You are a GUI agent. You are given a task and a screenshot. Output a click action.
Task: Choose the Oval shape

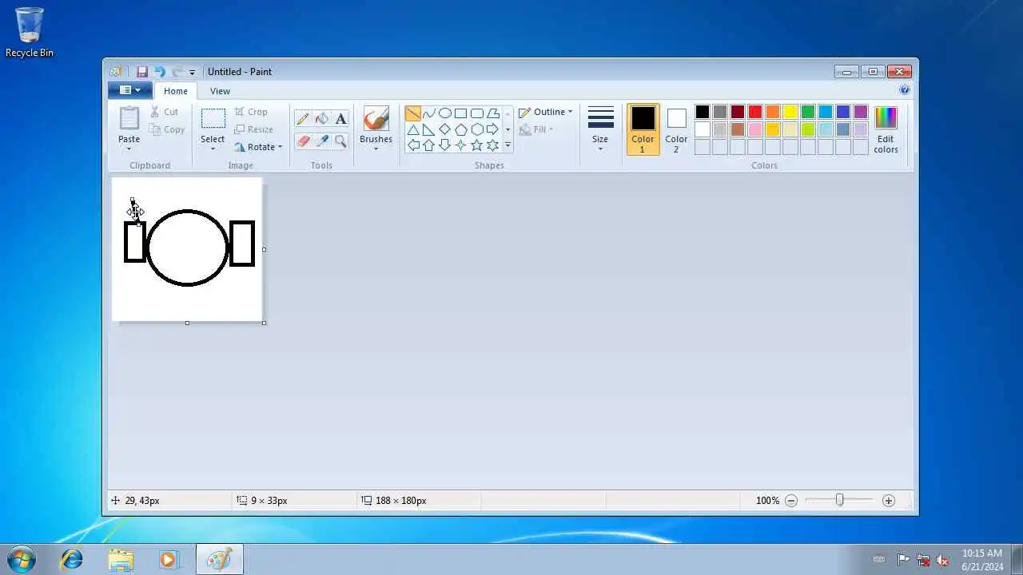[445, 113]
